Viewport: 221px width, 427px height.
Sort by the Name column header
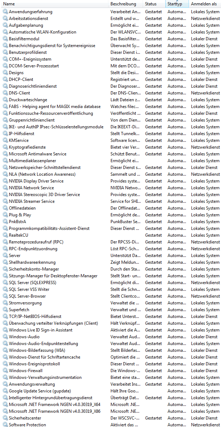coord(54,4)
